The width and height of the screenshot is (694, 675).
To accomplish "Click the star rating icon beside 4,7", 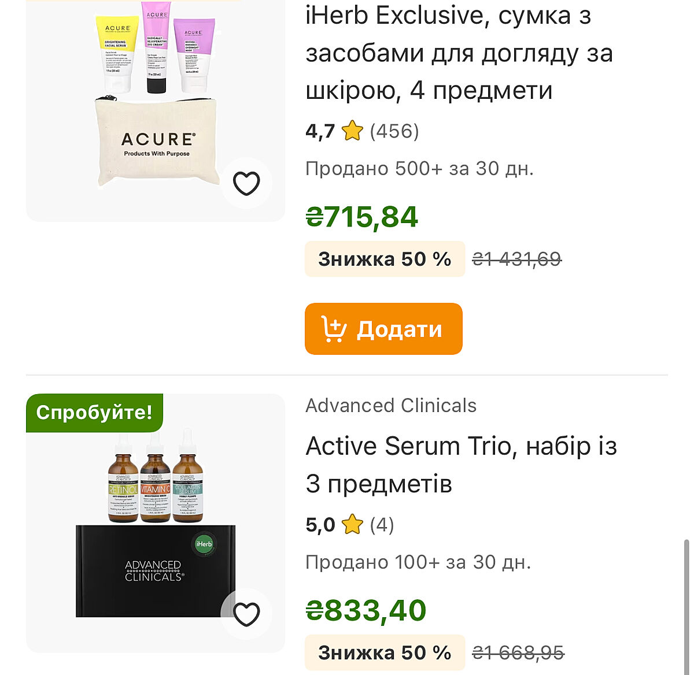I will click(x=352, y=131).
